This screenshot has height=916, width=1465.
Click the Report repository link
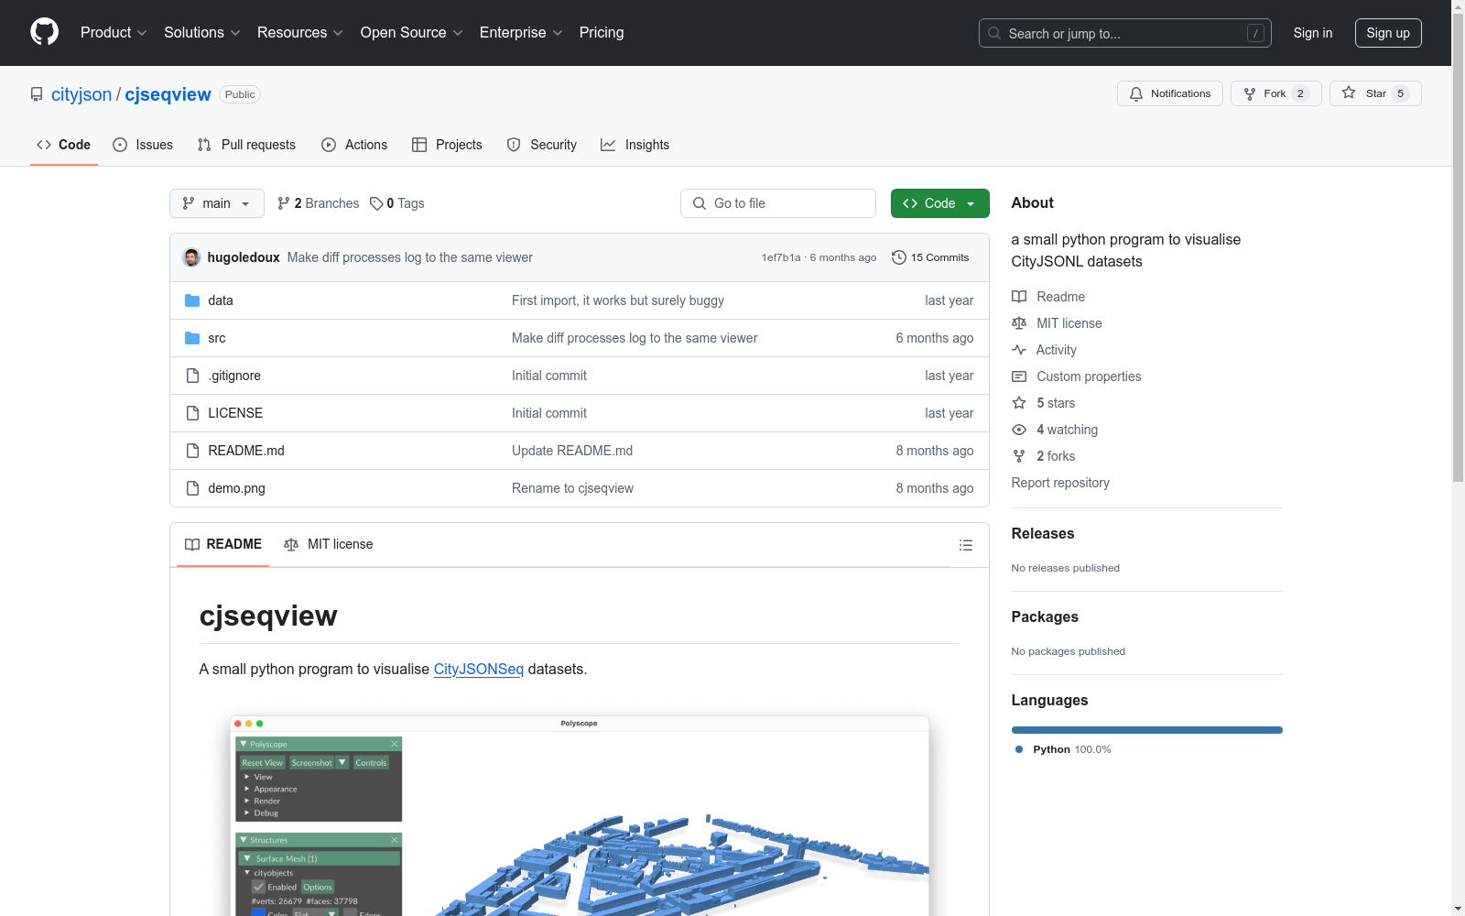click(x=1060, y=483)
